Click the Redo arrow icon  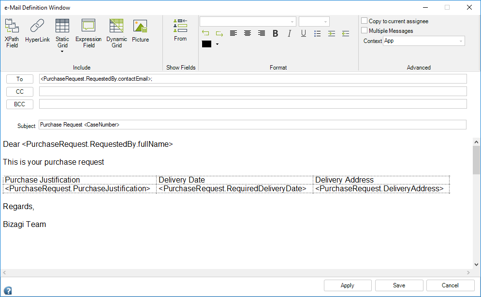coord(219,33)
